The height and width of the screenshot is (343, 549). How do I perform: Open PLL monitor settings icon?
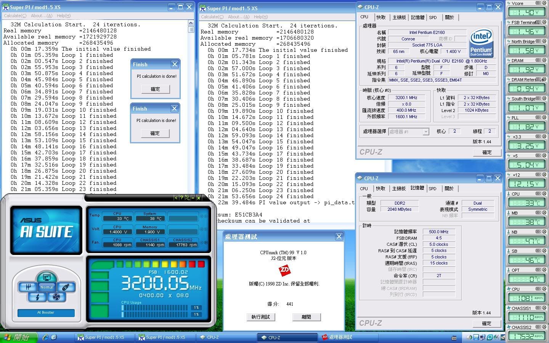(538, 117)
